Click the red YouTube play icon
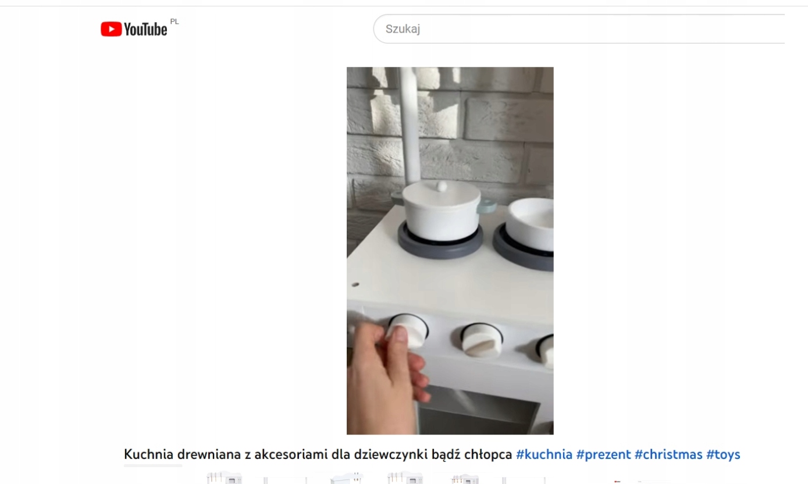This screenshot has height=484, width=808. (111, 29)
